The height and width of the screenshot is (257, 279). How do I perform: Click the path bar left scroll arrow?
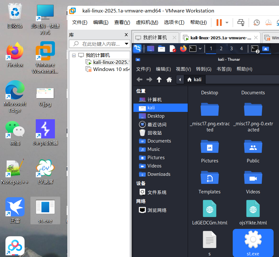pos(180,80)
